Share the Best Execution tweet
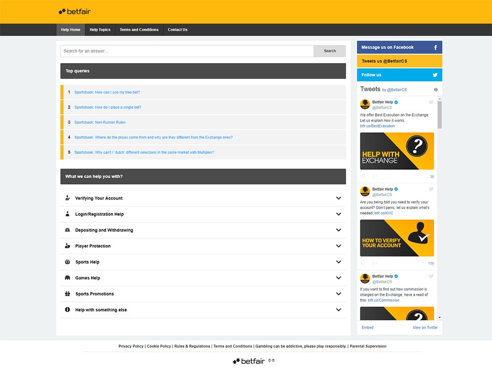Screen dimensions: 492x369 coord(374,176)
